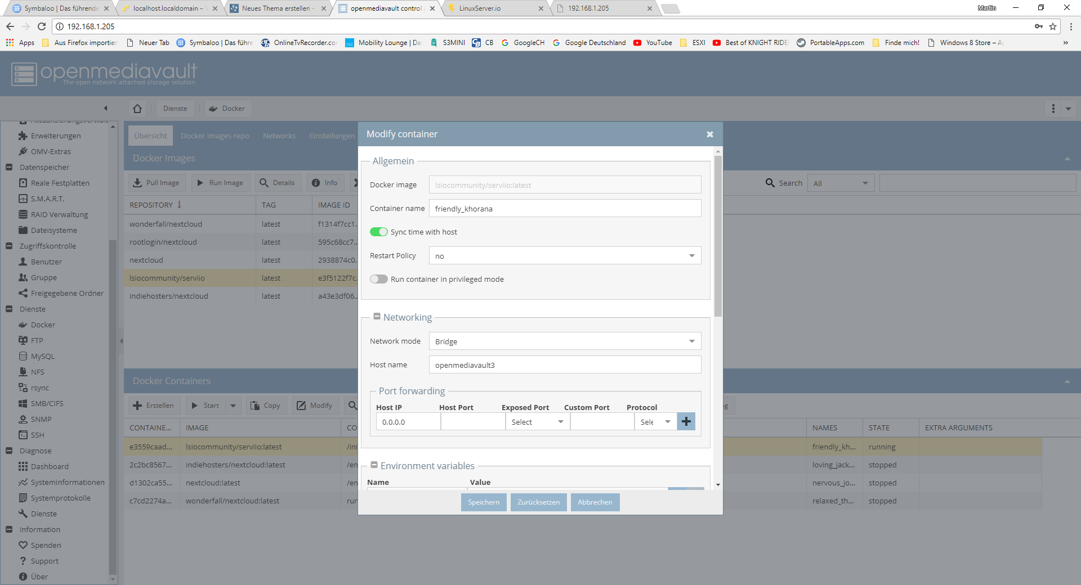The image size is (1081, 585).
Task: Click the Host name input field
Action: (x=565, y=365)
